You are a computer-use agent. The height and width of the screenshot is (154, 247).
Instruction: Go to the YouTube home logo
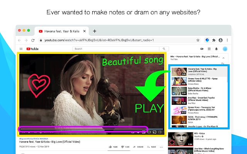tap(32, 49)
